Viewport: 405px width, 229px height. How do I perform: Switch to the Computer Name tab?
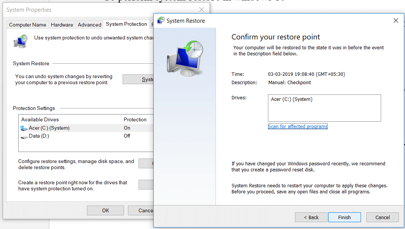[x=27, y=25]
